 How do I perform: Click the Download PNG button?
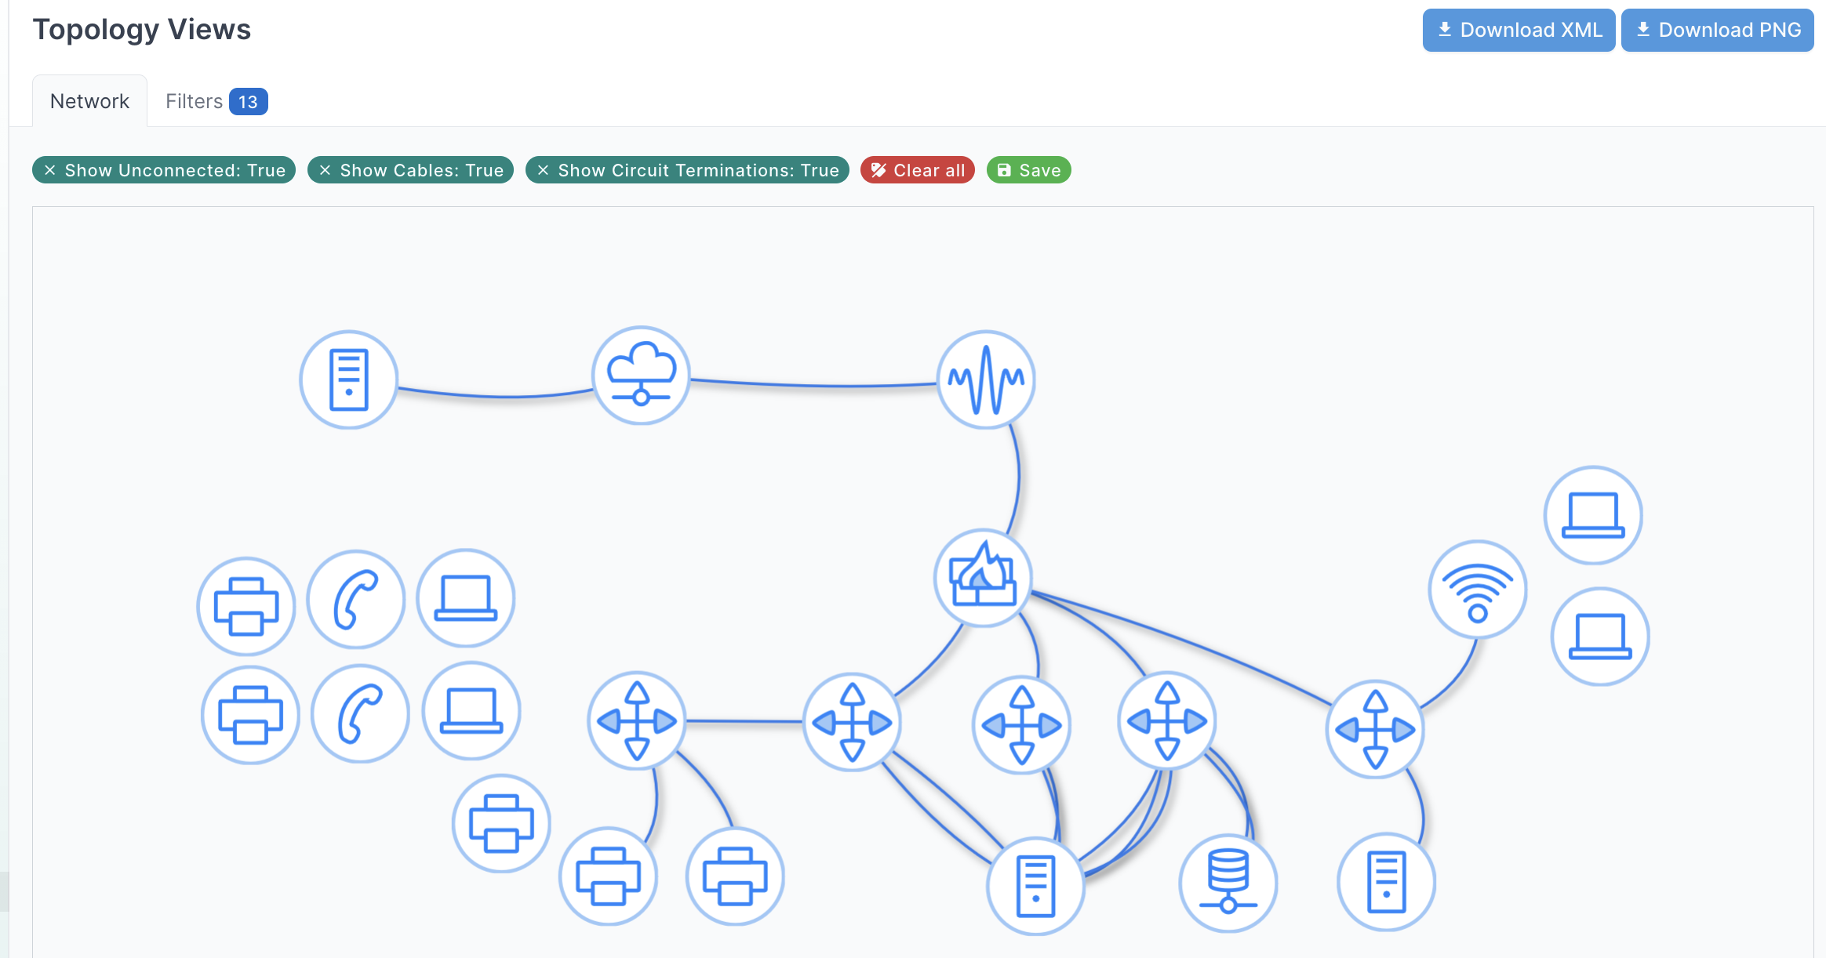tap(1717, 30)
